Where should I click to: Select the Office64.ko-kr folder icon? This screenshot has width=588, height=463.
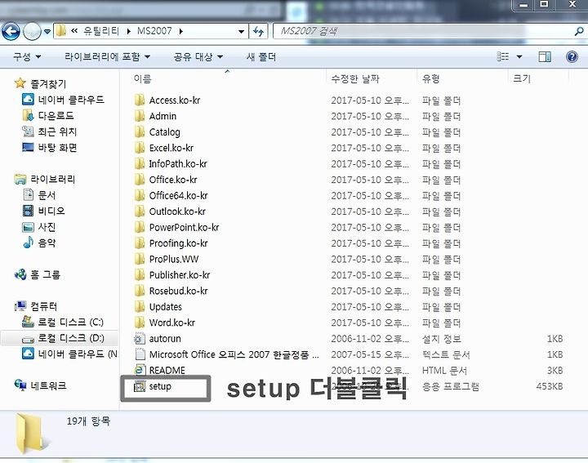(x=140, y=195)
